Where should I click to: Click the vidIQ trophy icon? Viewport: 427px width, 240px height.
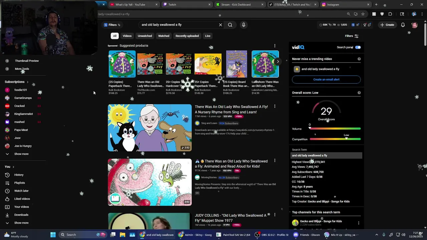coord(365,25)
